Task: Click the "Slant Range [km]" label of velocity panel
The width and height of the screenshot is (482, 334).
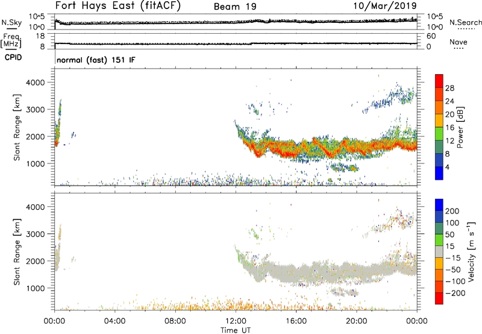Action: (17, 252)
